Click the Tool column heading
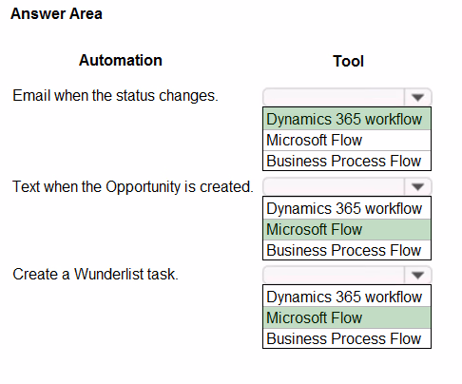This screenshot has height=384, width=462. click(348, 61)
